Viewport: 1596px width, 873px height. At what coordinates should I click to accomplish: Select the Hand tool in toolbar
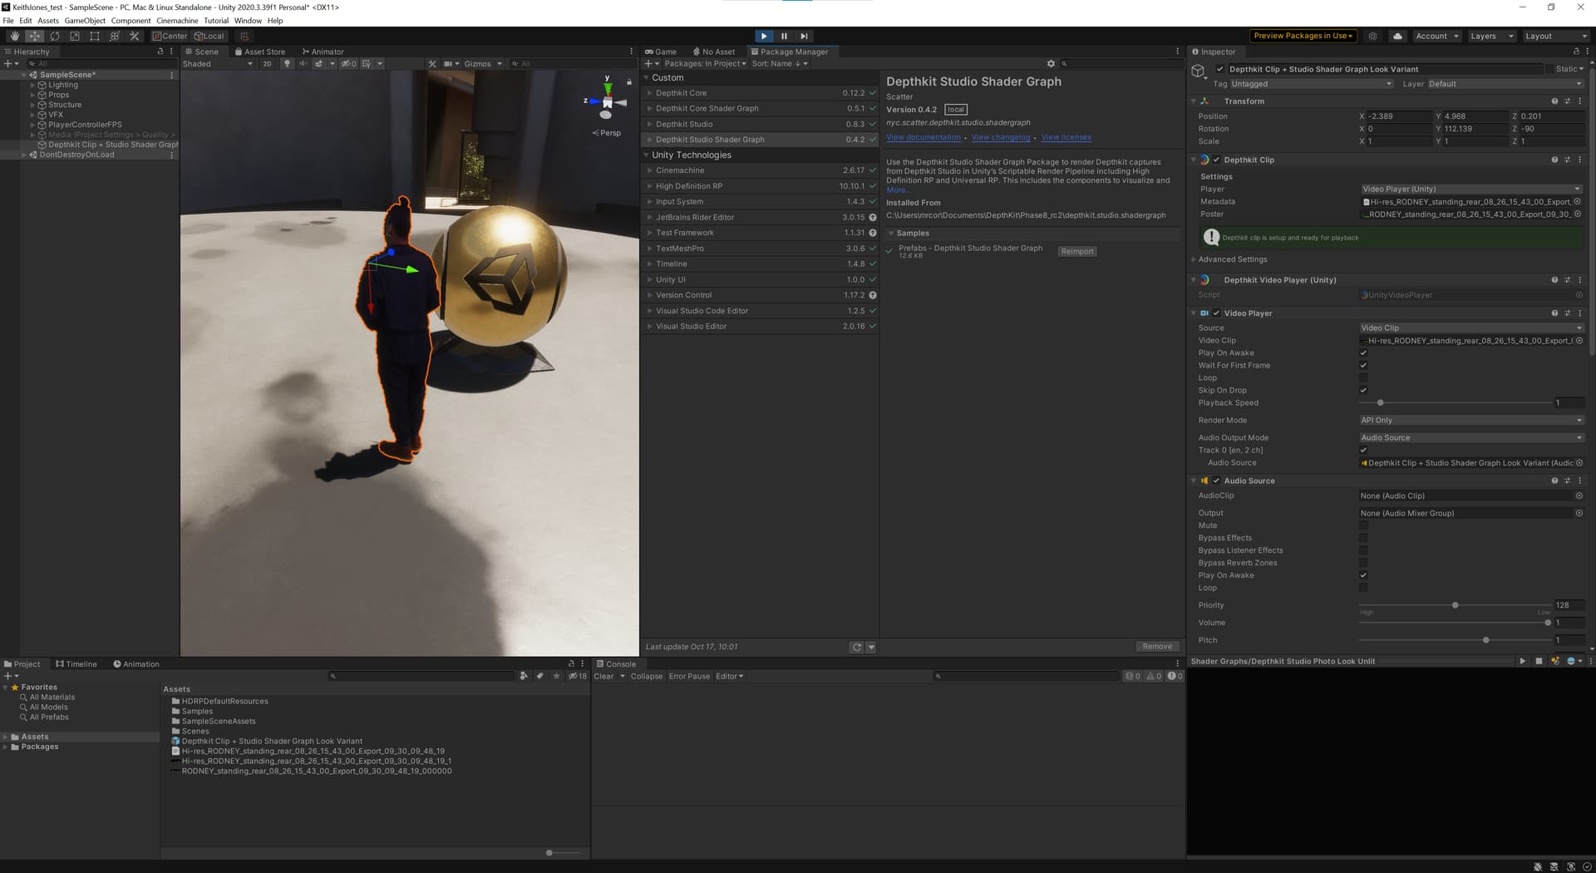14,36
